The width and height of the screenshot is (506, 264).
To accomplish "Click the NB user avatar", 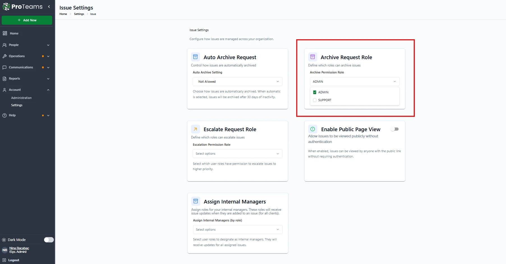I will click(x=5, y=250).
